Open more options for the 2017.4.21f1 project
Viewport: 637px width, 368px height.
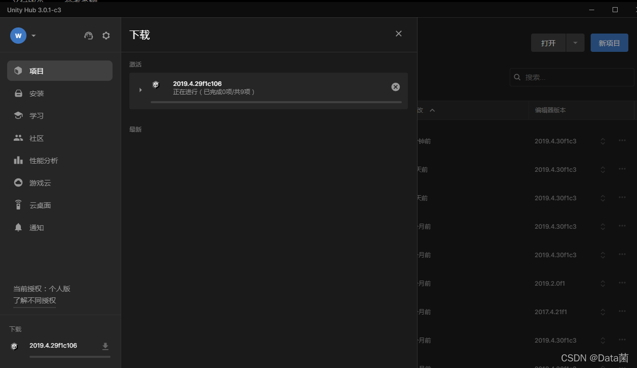click(x=622, y=311)
